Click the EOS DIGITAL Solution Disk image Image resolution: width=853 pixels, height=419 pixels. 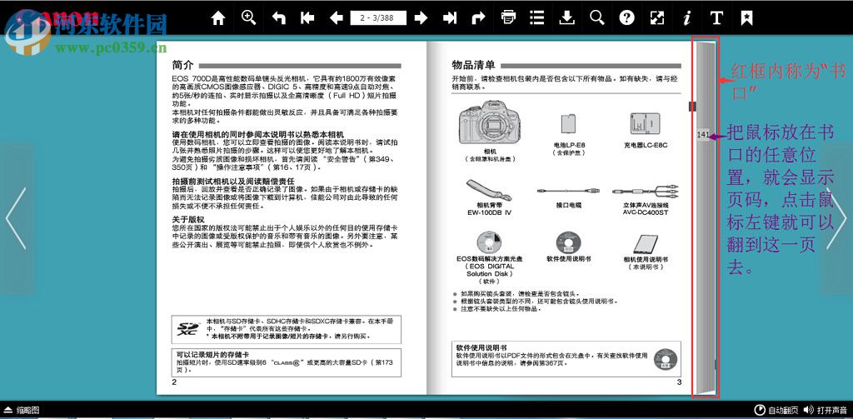click(489, 242)
